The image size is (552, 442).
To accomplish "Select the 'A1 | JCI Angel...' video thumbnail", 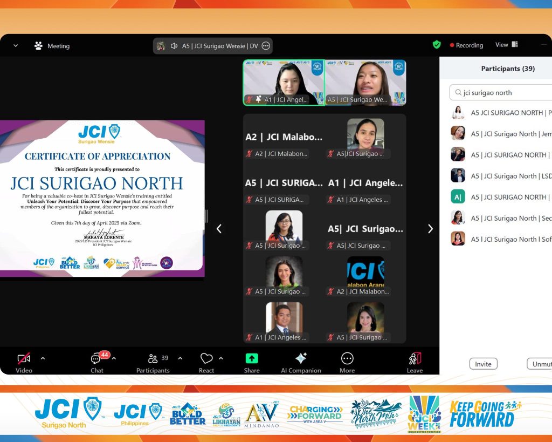I will point(284,83).
